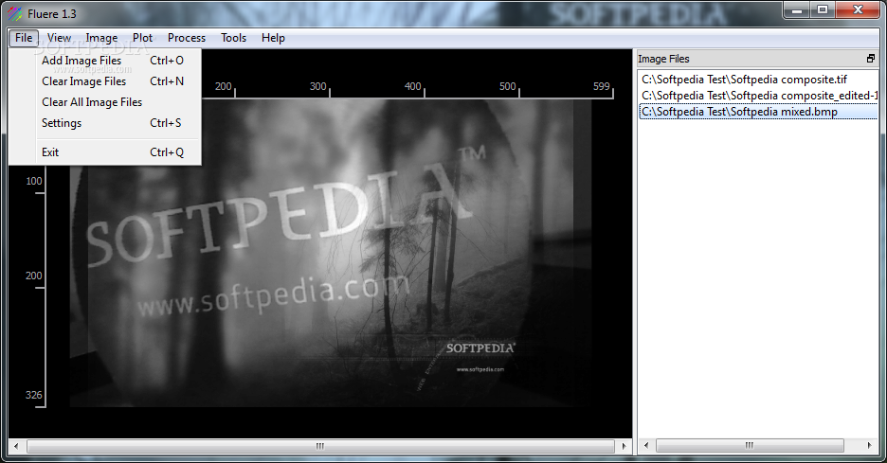The width and height of the screenshot is (887, 463).
Task: Click image viewer horizontal scrollbar thumb
Action: (x=320, y=446)
